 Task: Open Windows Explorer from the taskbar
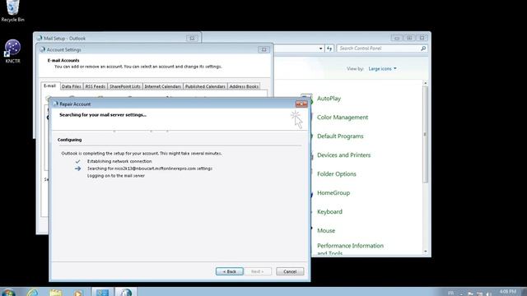click(x=56, y=293)
